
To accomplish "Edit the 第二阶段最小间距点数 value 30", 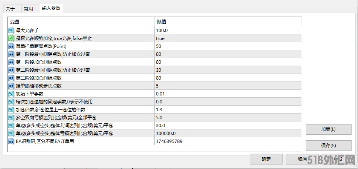I will point(228,70).
